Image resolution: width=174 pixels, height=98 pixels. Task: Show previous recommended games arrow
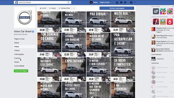pyautogui.click(x=152, y=22)
